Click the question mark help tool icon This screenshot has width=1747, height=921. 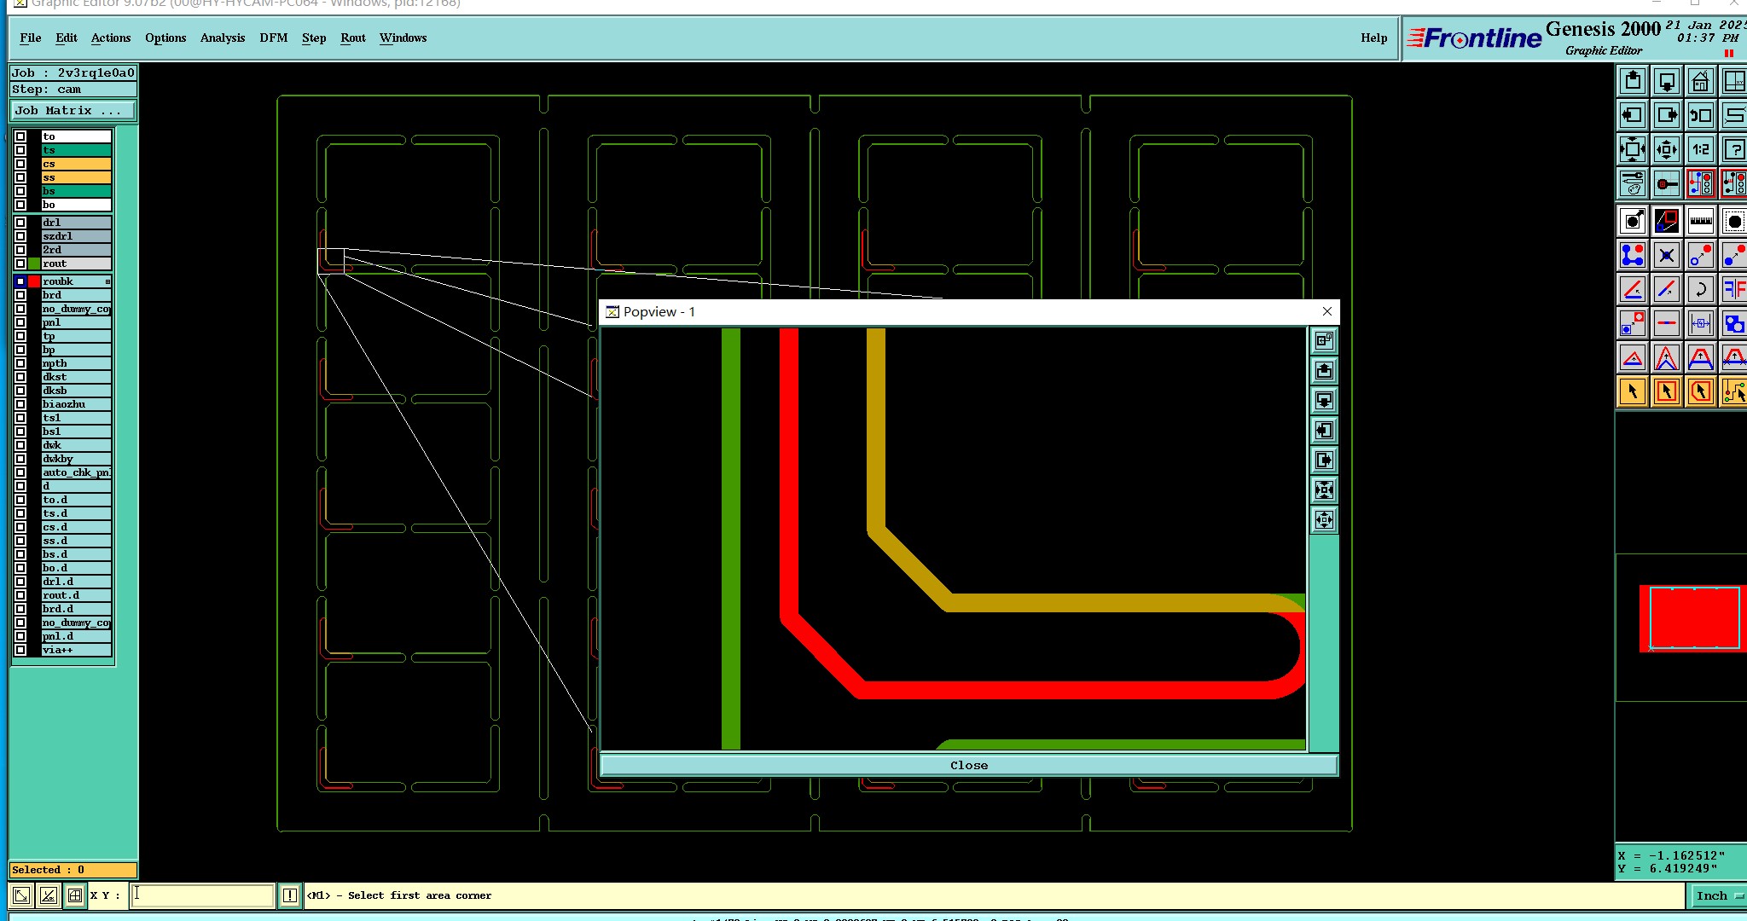click(1733, 149)
